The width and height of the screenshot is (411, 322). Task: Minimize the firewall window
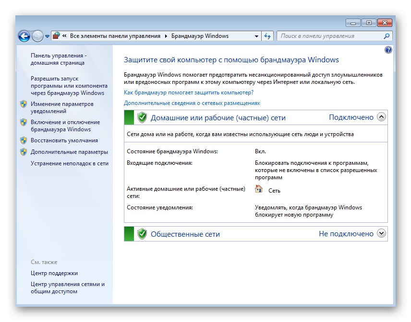[x=353, y=23]
